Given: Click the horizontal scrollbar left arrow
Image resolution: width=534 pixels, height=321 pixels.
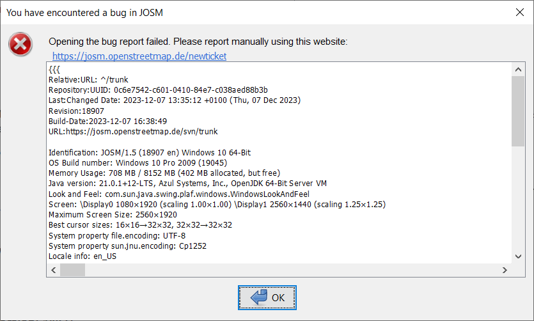Looking at the screenshot, I should [x=53, y=270].
